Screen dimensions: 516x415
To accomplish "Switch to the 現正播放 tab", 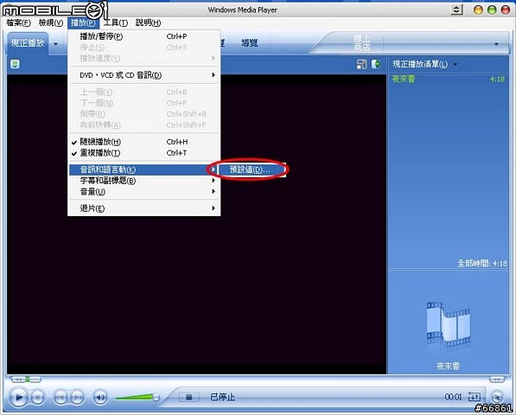I will 28,42.
